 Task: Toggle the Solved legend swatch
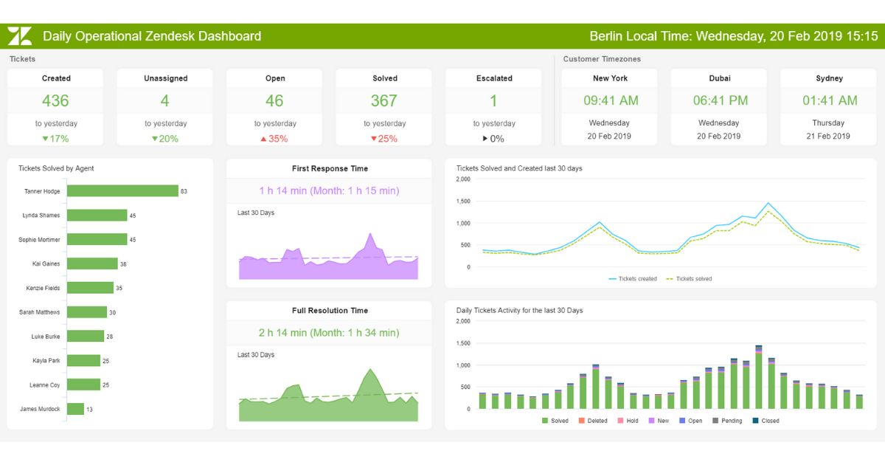545,421
